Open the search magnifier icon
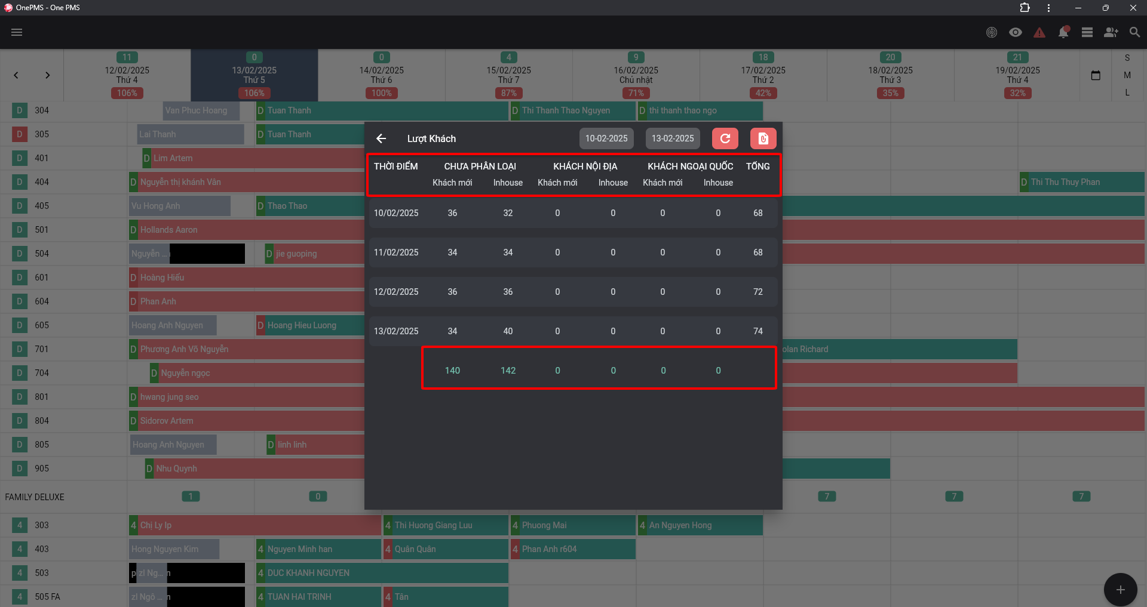The height and width of the screenshot is (607, 1147). [x=1135, y=32]
